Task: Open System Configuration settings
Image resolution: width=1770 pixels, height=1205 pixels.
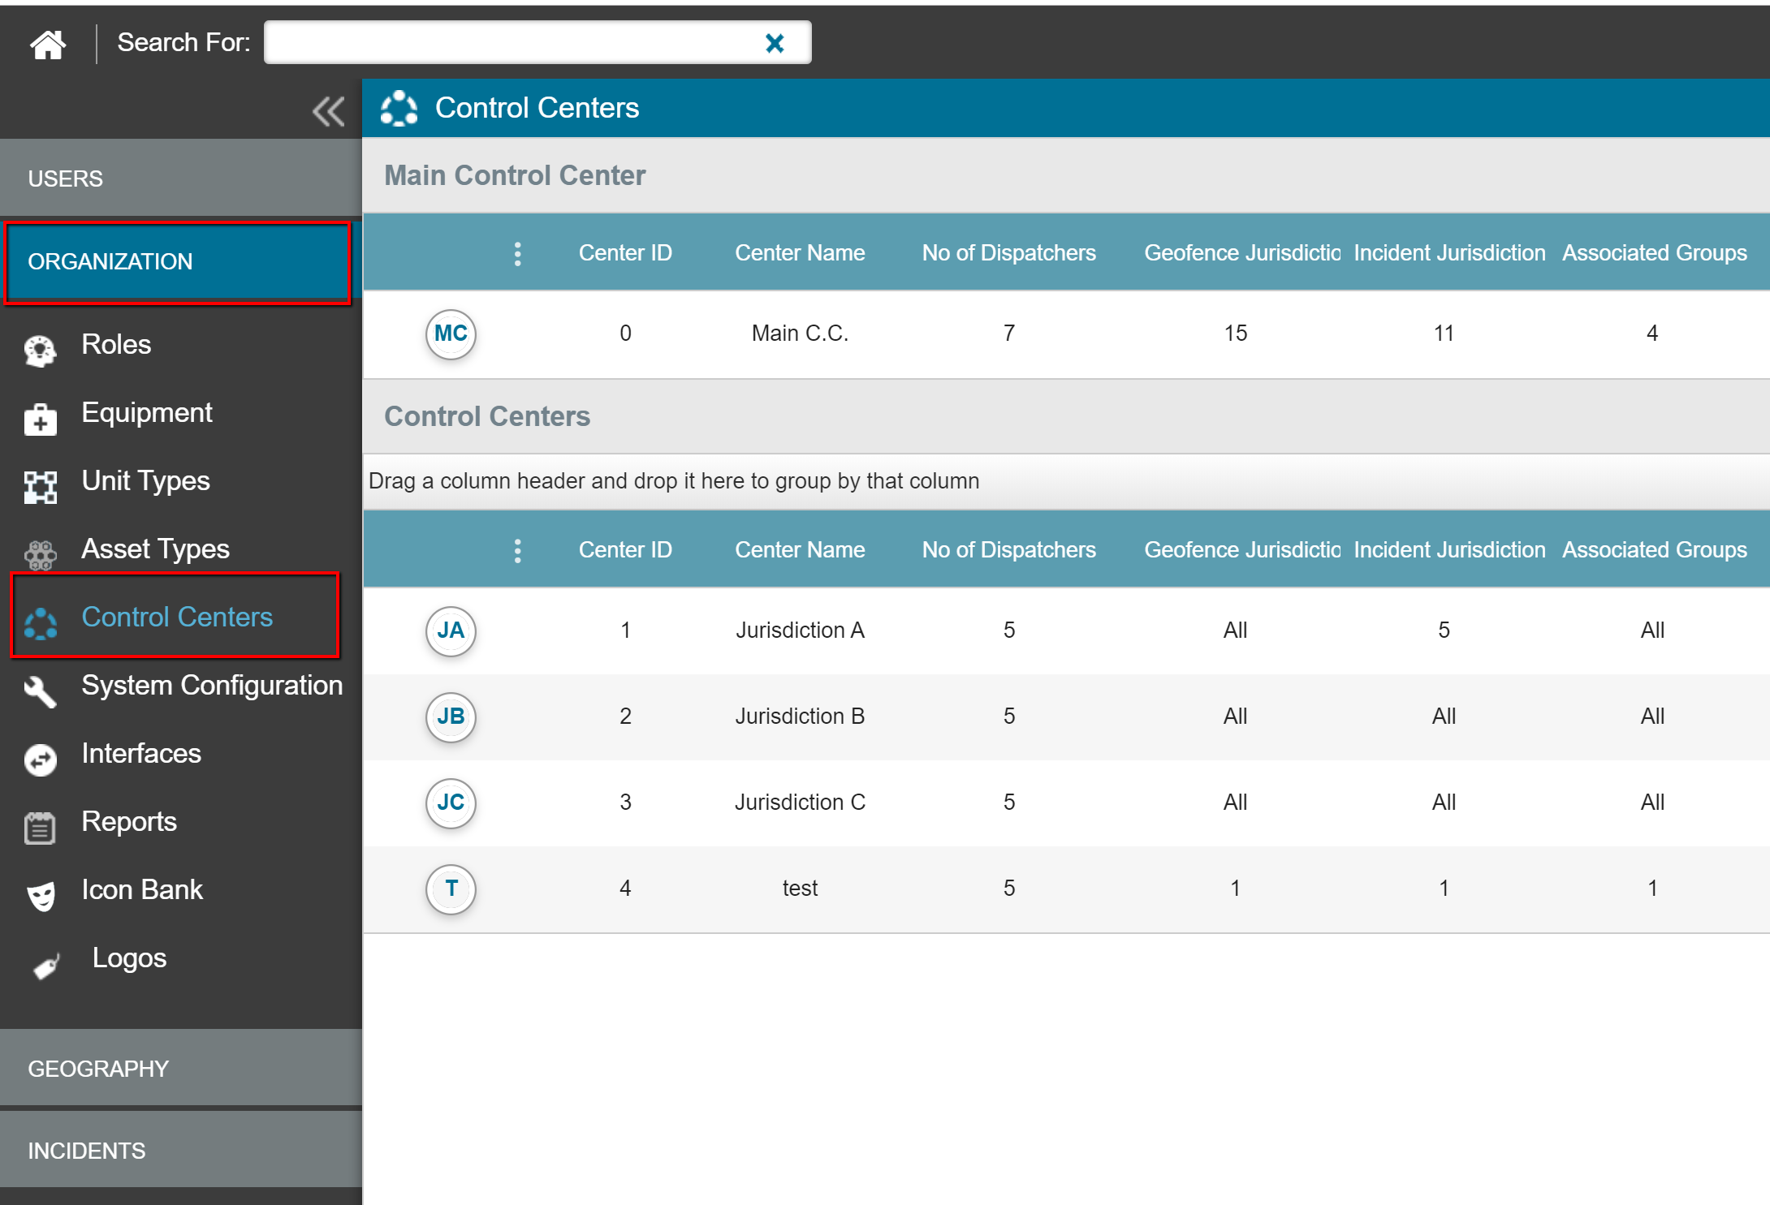Action: (x=211, y=686)
